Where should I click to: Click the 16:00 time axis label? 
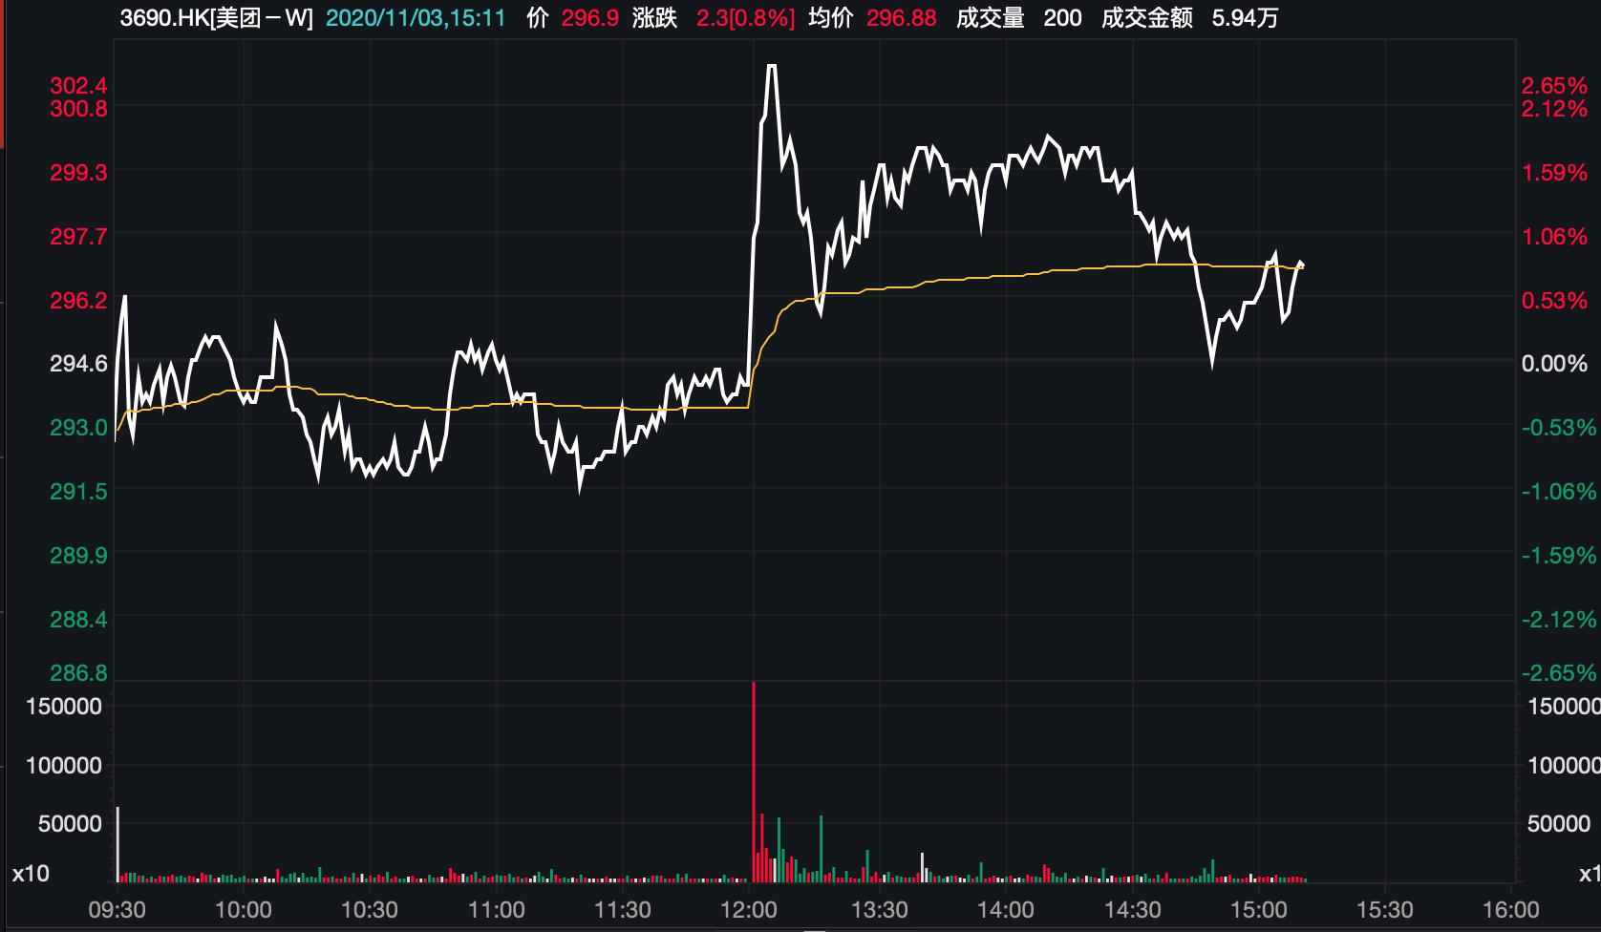point(1511,910)
